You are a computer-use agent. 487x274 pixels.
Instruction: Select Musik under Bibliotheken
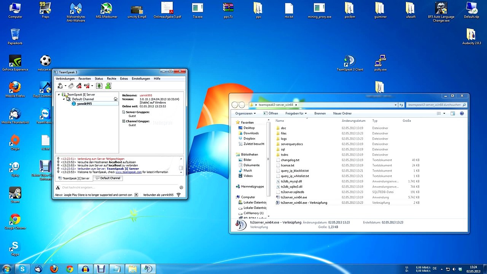tap(245, 170)
